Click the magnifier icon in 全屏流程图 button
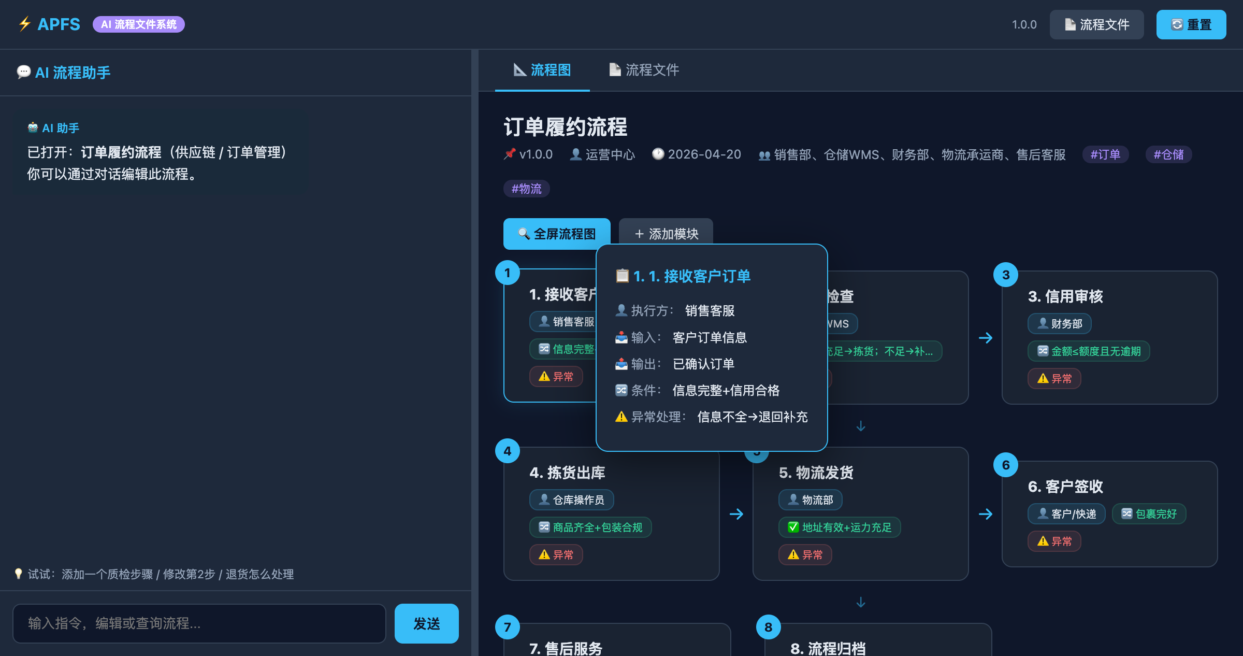This screenshot has height=656, width=1243. click(x=523, y=234)
